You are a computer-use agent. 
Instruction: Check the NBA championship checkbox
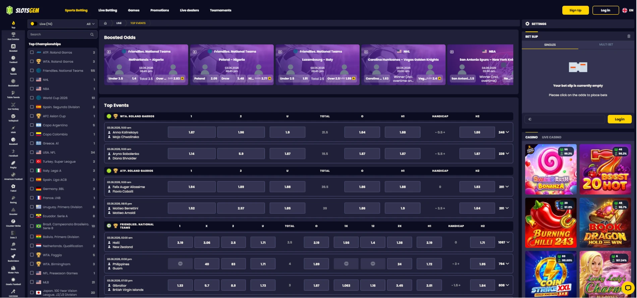click(32, 89)
